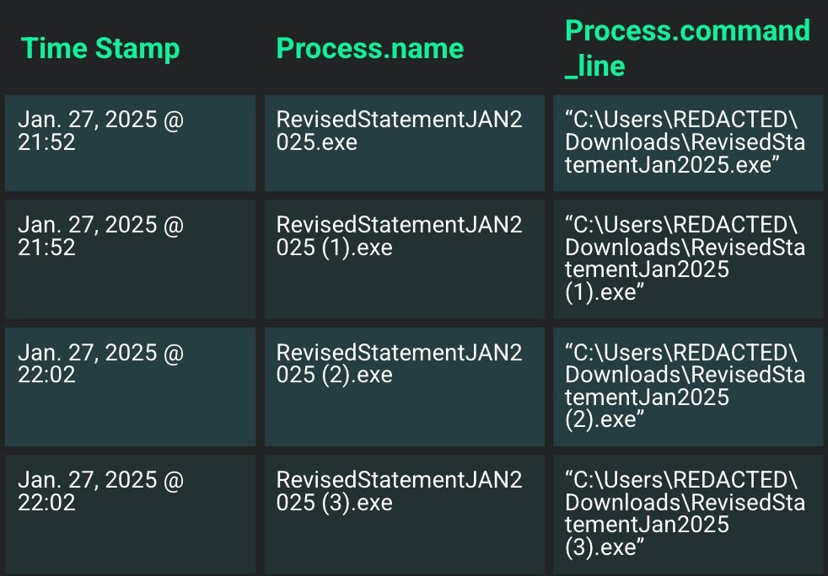Click "025 (2).exe" text in the process name column
The image size is (828, 576).
tap(335, 375)
